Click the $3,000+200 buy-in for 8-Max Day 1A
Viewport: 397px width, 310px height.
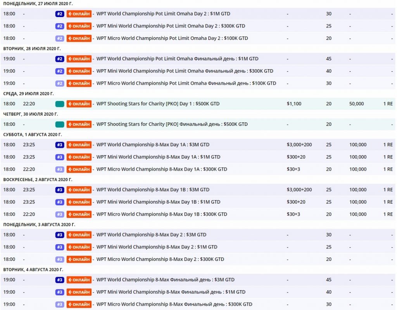(x=299, y=145)
